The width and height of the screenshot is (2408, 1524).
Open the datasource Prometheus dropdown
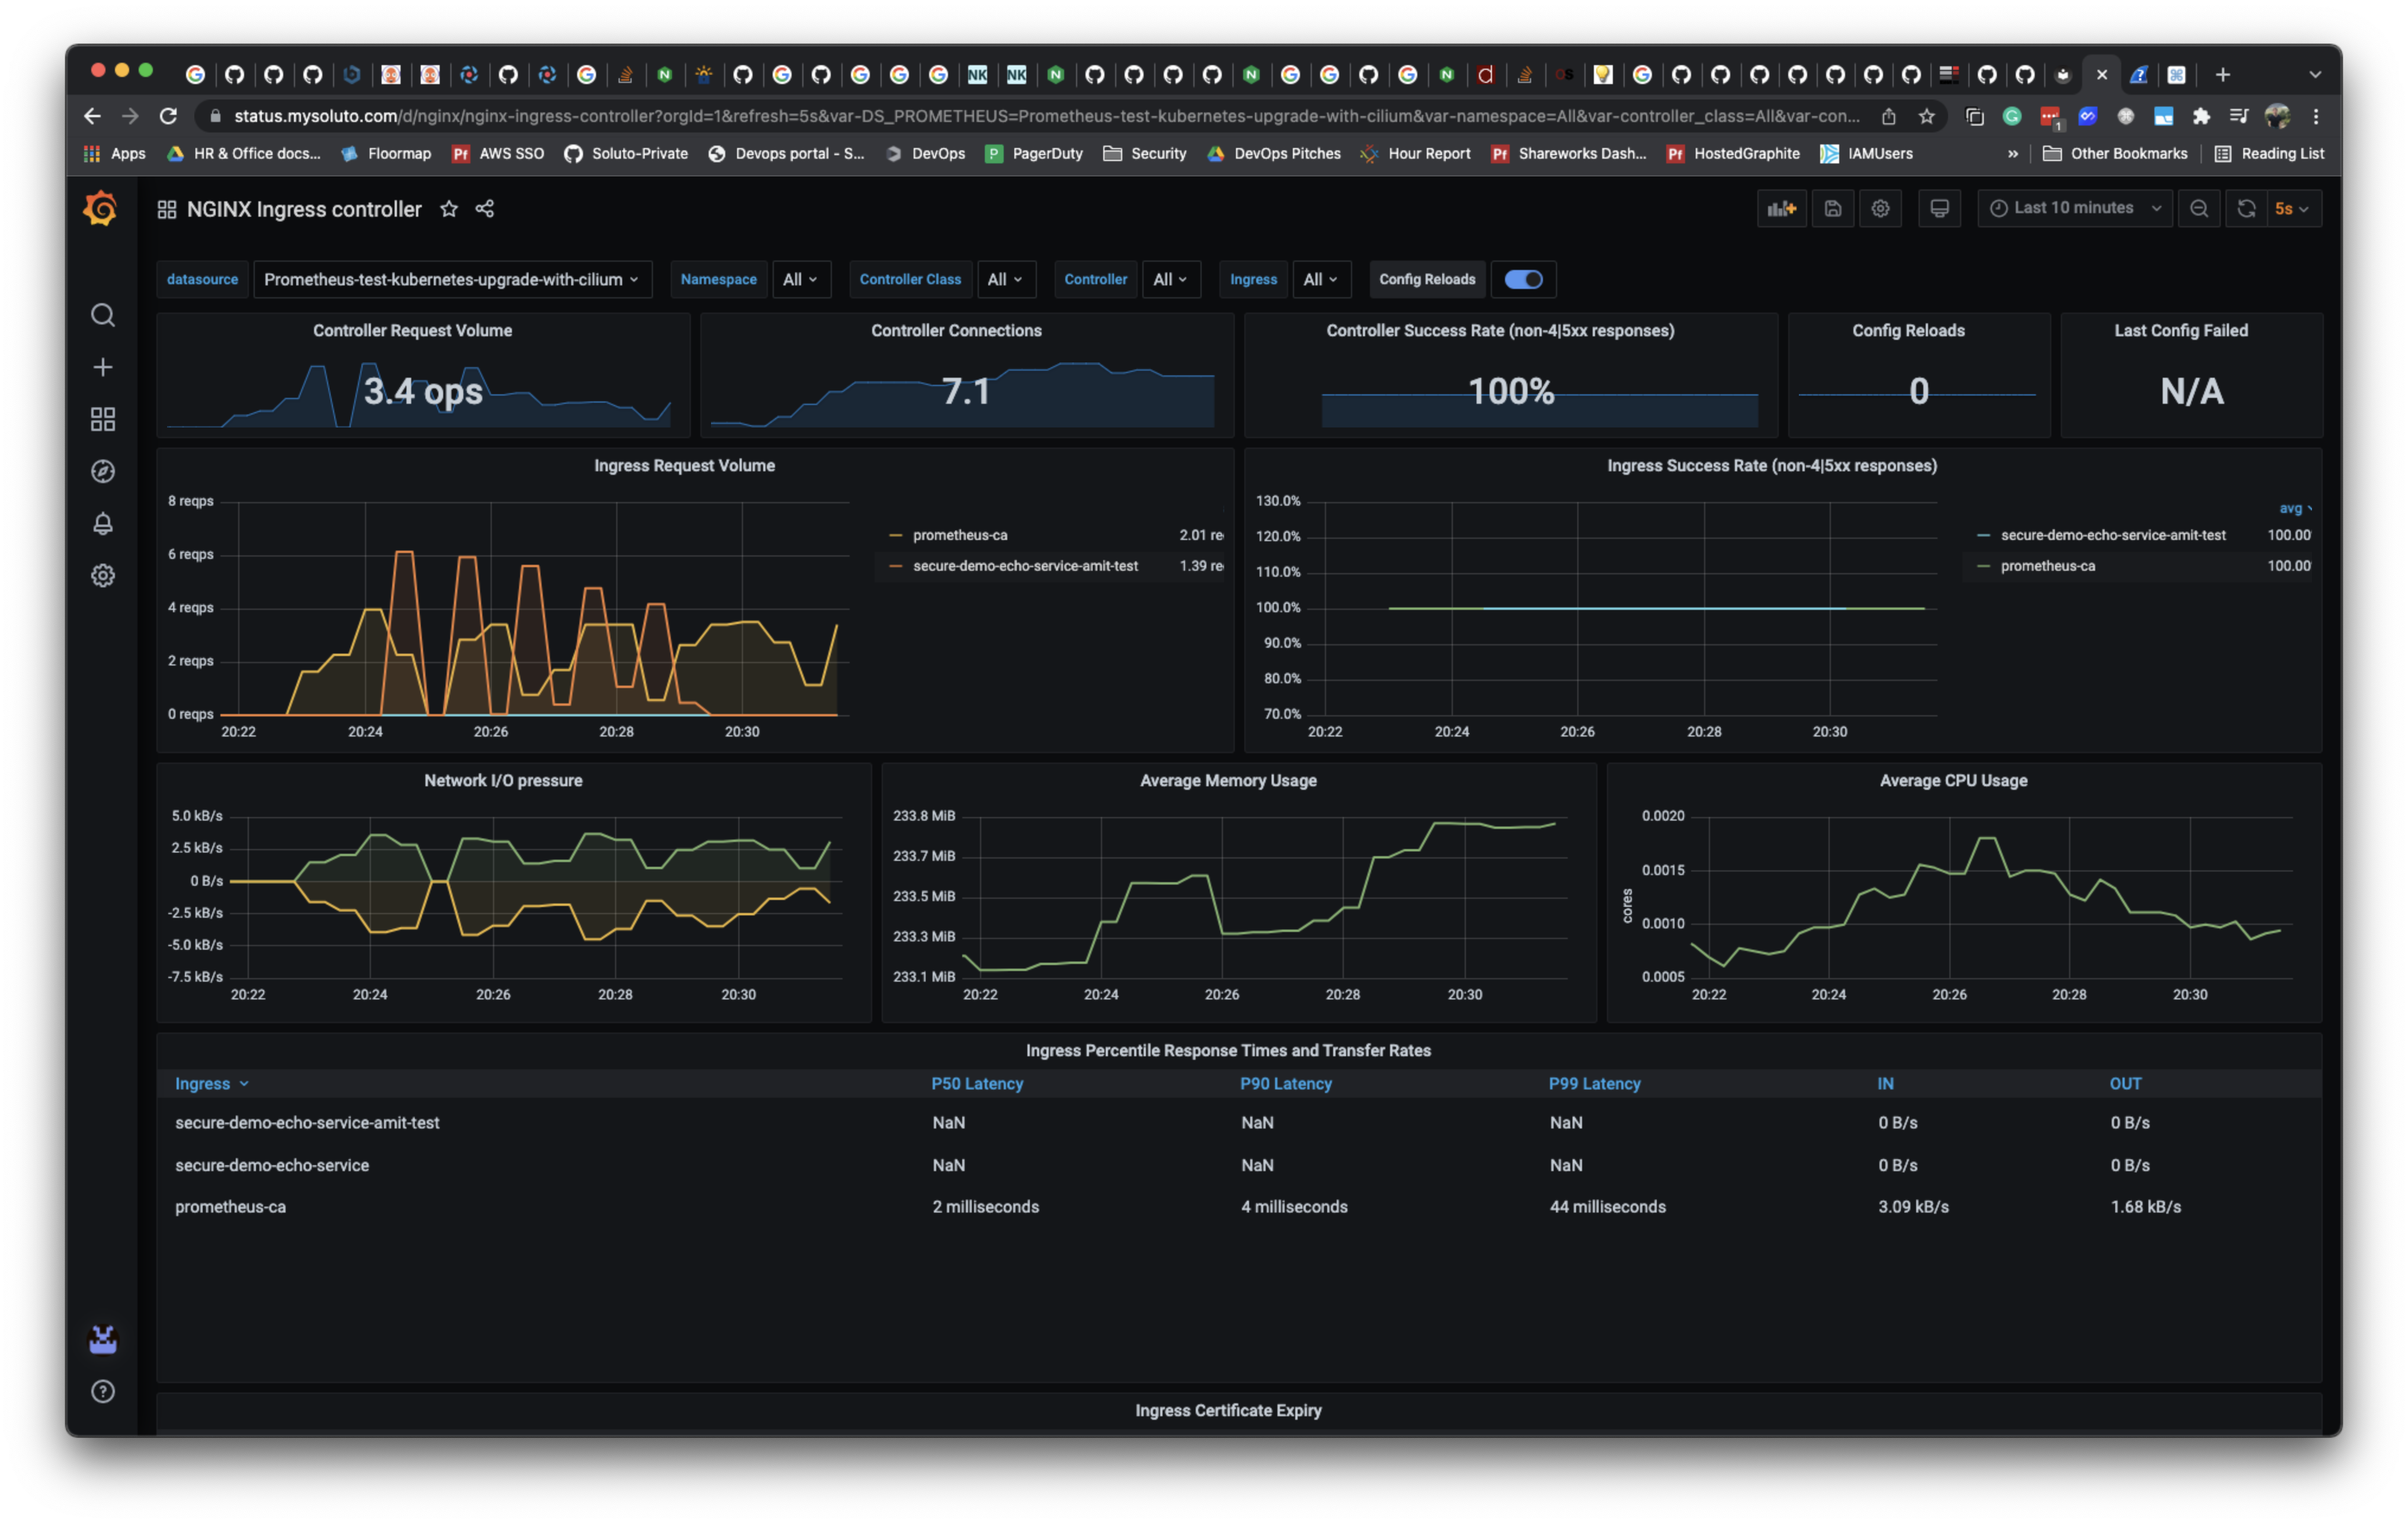point(452,280)
